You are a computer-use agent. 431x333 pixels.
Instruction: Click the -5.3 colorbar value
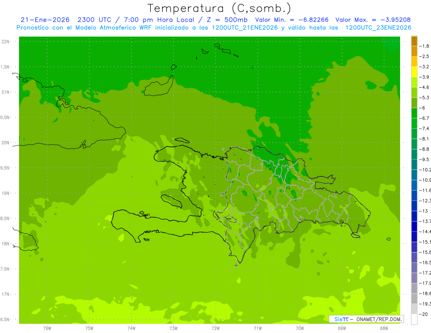(425, 97)
